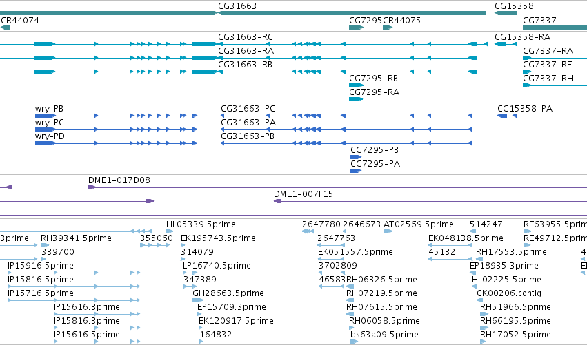This screenshot has height=345, width=587.
Task: Click the 2647780 alignment label
Action: (x=321, y=224)
